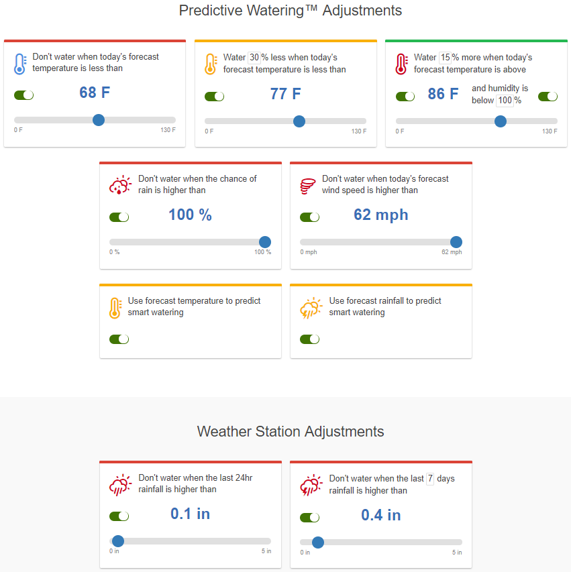Edit the last 7 days number field
This screenshot has width=571, height=572.
point(430,479)
